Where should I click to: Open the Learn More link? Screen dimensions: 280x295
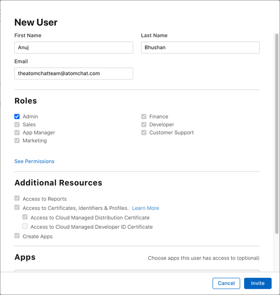145,208
